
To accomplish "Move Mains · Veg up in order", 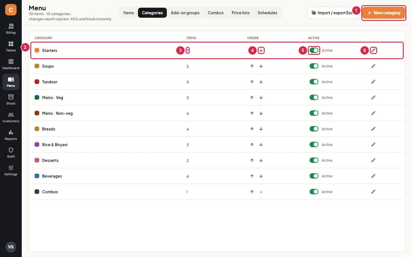I will point(252,97).
